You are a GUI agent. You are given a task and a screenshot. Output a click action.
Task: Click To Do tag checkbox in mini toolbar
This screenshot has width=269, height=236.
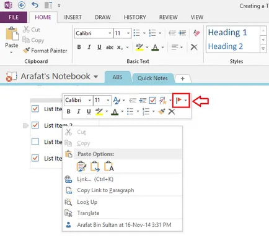[152, 101]
